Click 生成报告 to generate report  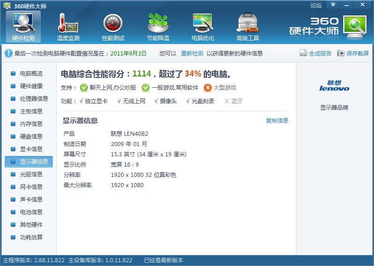coord(320,53)
